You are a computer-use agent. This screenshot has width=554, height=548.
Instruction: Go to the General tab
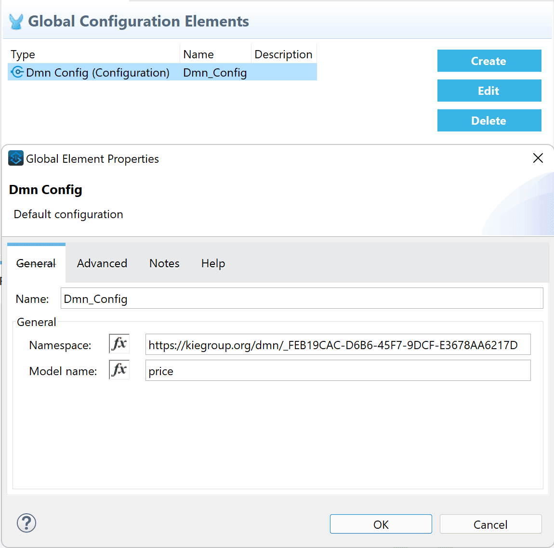pyautogui.click(x=36, y=263)
